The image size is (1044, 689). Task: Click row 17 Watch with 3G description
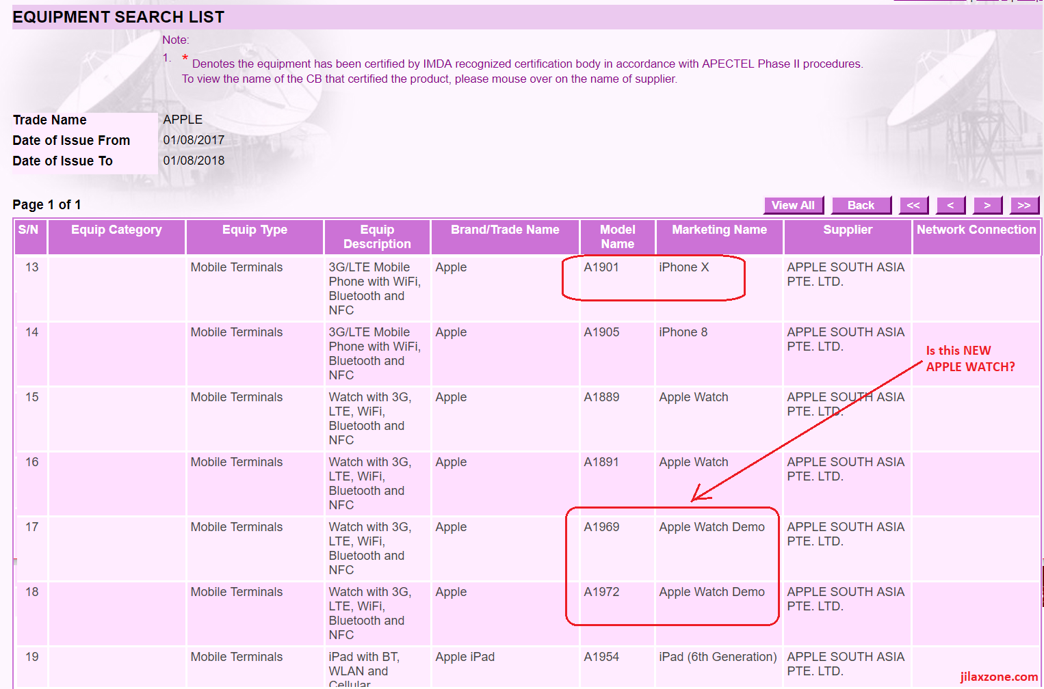tap(370, 548)
